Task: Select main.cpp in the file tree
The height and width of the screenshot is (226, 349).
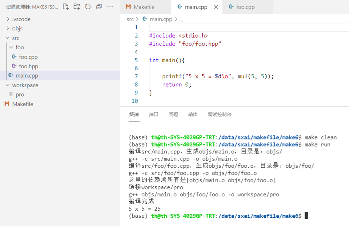Action: click(x=60, y=75)
